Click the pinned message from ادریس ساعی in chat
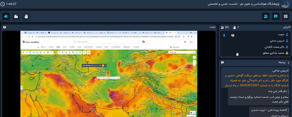Image resolution: width=292 pixels, height=117 pixels. coord(255,78)
